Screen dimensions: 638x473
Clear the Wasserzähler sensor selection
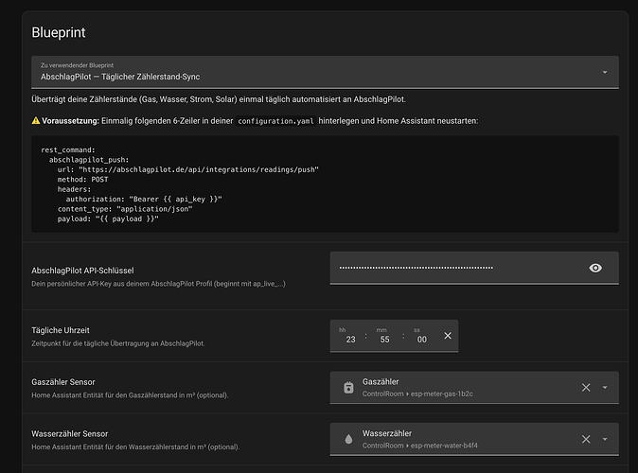pos(586,439)
